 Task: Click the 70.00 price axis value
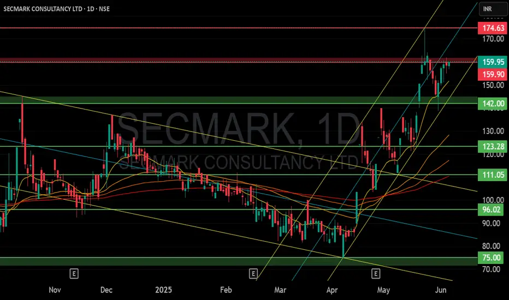click(491, 269)
